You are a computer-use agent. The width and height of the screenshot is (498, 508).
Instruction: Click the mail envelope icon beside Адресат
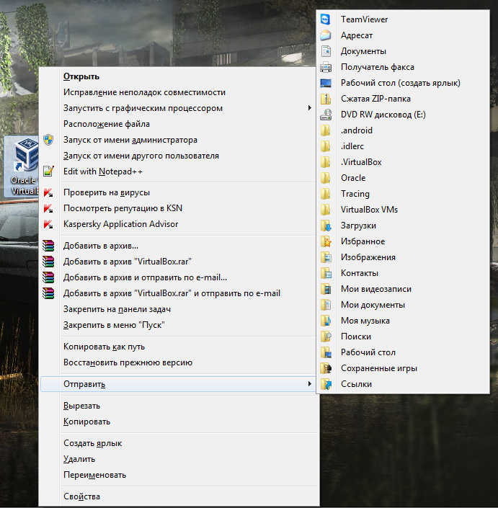[325, 35]
